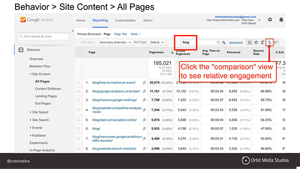Screen dimensions: 300x169
Task: Click the Plot Rows button
Action: click(x=88, y=42)
